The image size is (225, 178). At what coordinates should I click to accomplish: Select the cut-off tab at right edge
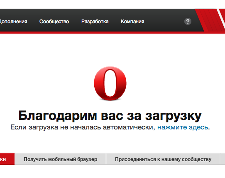click(x=223, y=159)
